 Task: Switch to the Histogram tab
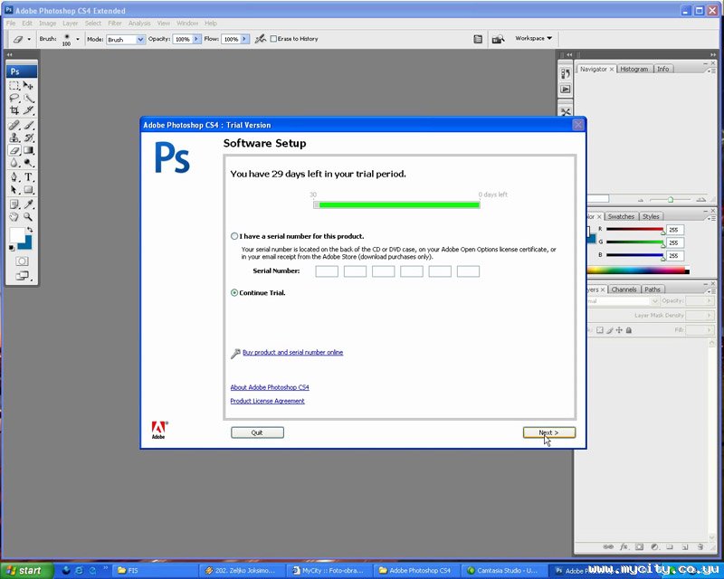(634, 69)
